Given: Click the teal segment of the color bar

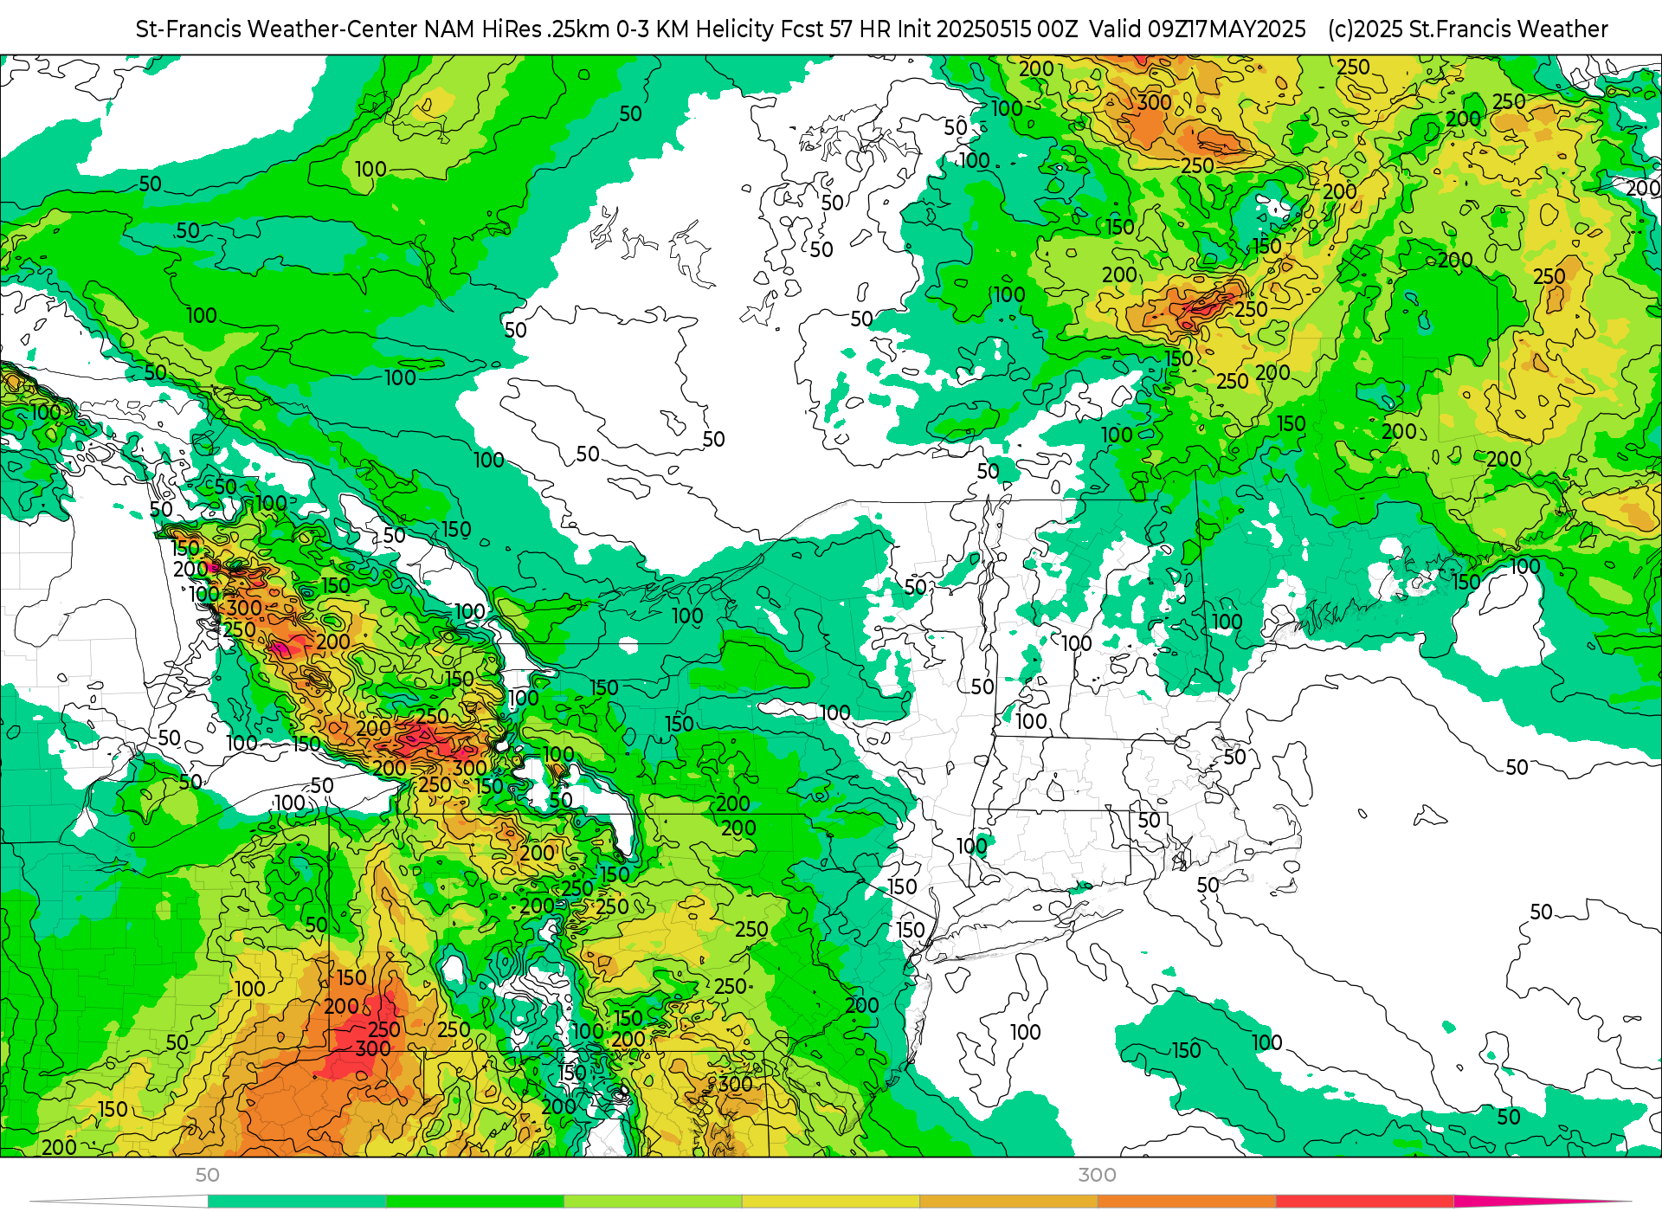Looking at the screenshot, I should [297, 1202].
